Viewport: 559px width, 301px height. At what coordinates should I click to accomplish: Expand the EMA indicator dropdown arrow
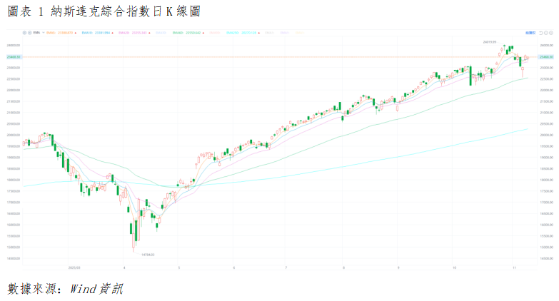[43, 32]
